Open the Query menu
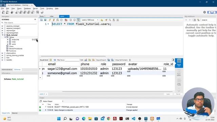 19,8
